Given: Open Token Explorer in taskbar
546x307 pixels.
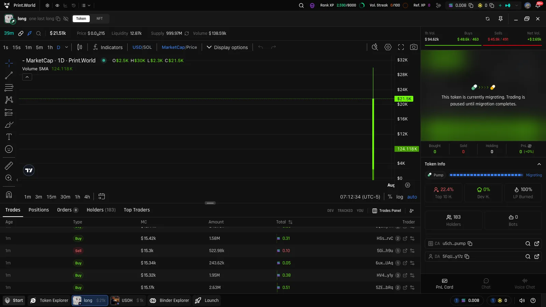Looking at the screenshot, I should tap(49, 301).
